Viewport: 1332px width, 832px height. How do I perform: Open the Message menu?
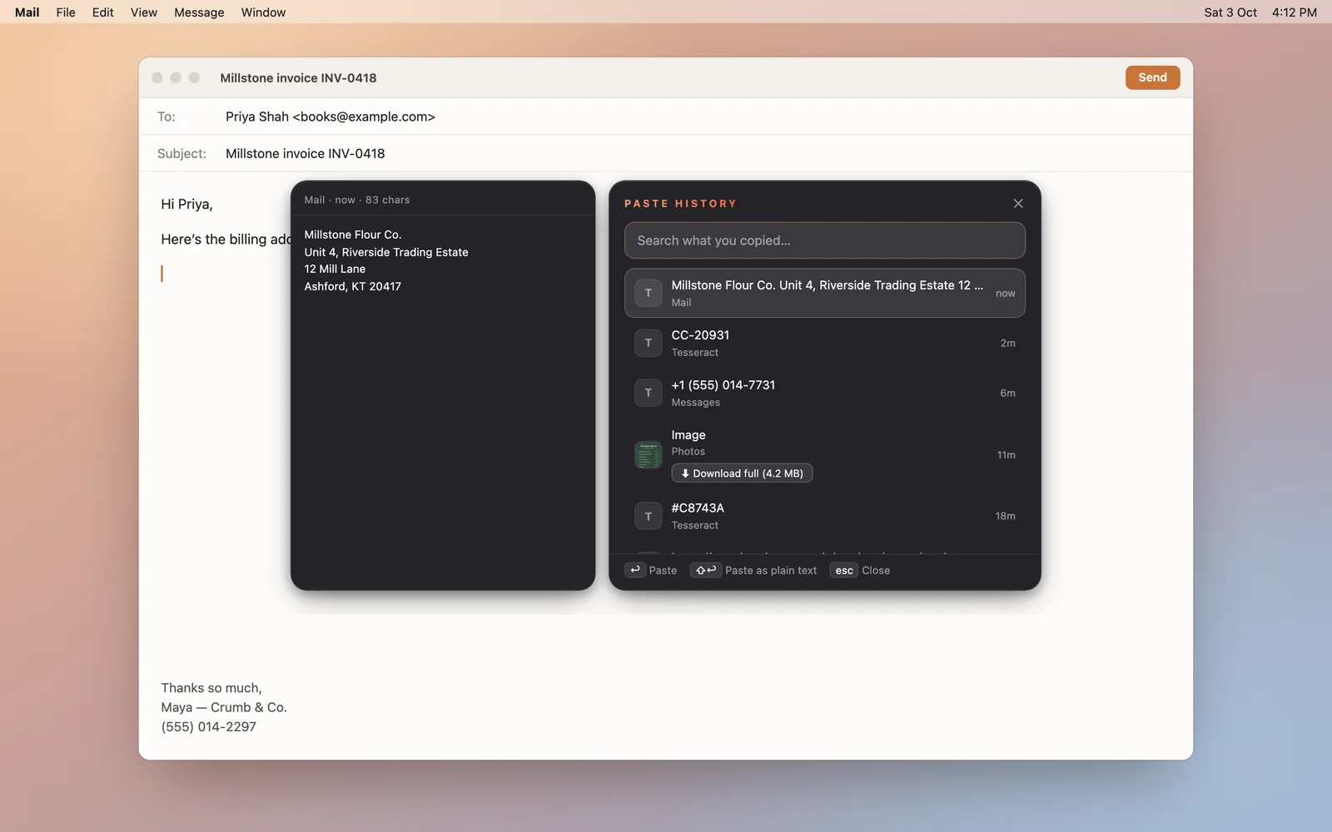(x=199, y=12)
